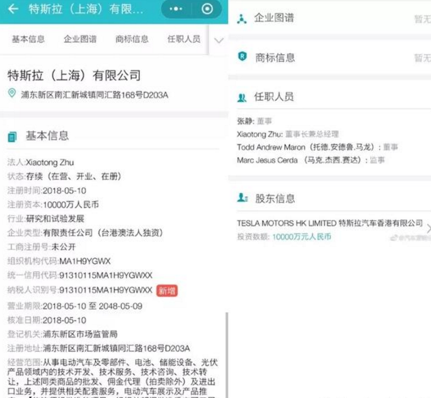Click the personnel entry 张静: 董事
The height and width of the screenshot is (398, 431).
point(255,121)
